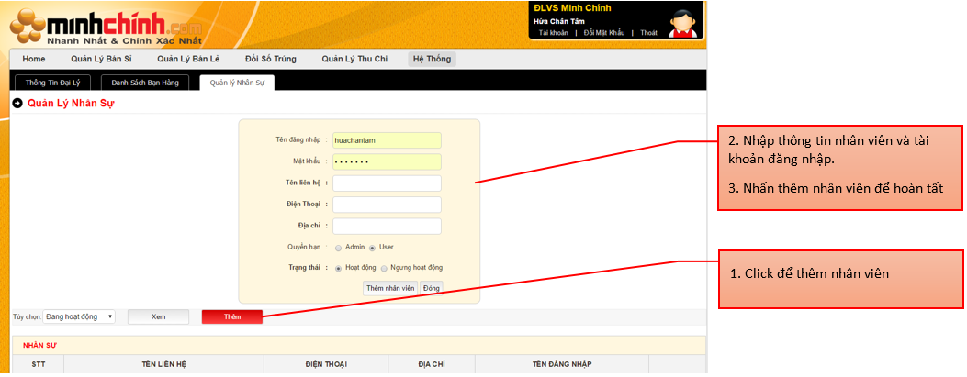Screen dimensions: 967x377
Task: Choose the Hoạt động status option
Action: click(338, 268)
